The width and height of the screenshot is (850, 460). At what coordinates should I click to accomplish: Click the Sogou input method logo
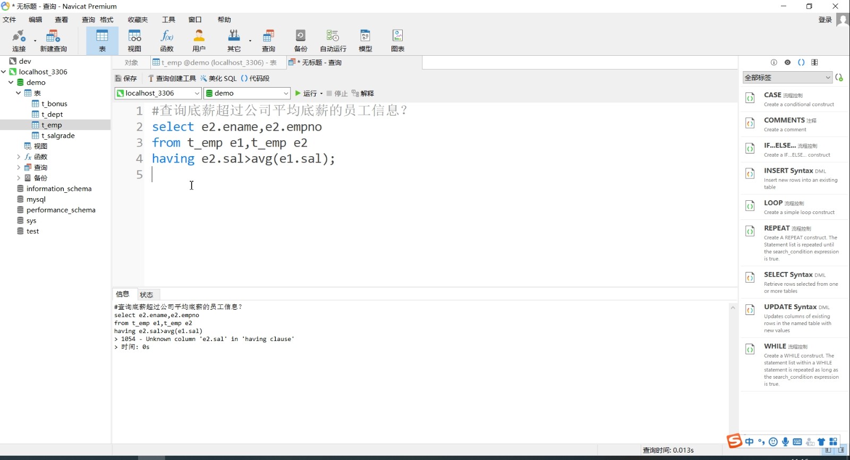pos(734,441)
